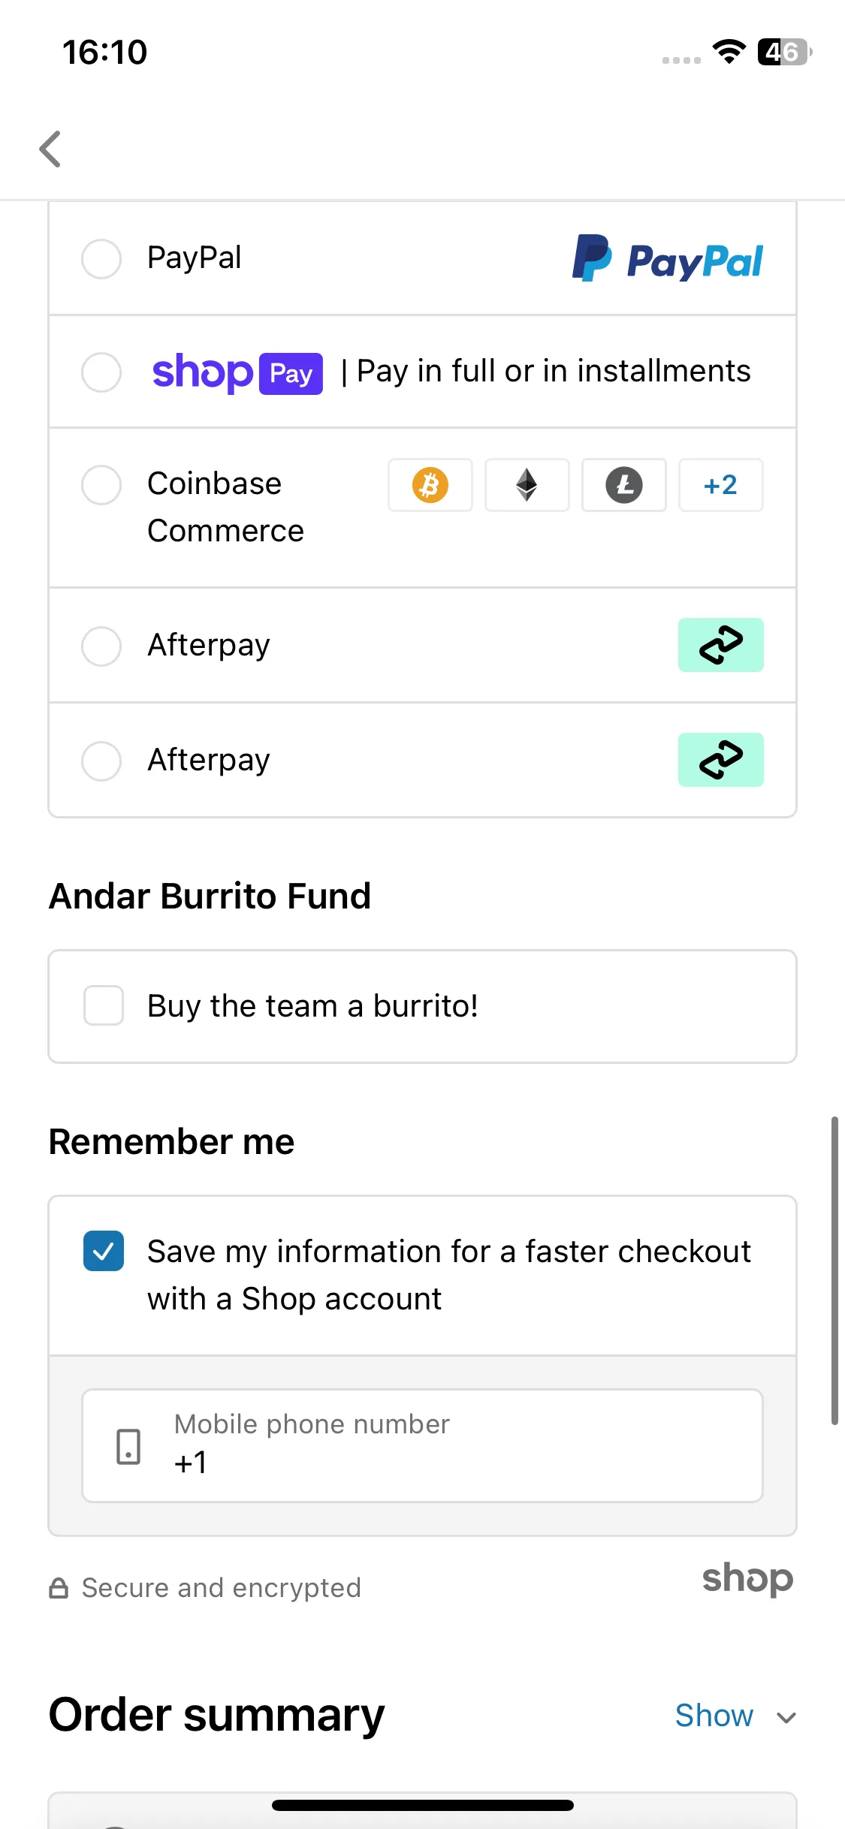Click the PayPal logo

(667, 259)
